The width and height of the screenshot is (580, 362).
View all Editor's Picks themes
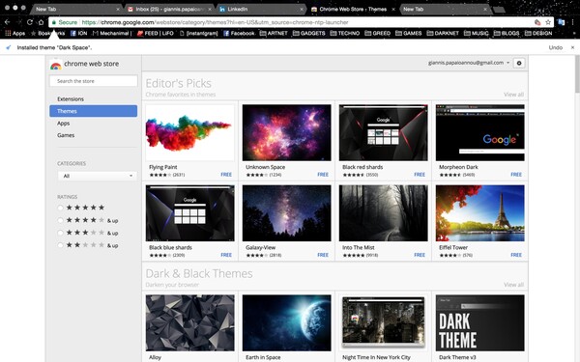click(513, 95)
